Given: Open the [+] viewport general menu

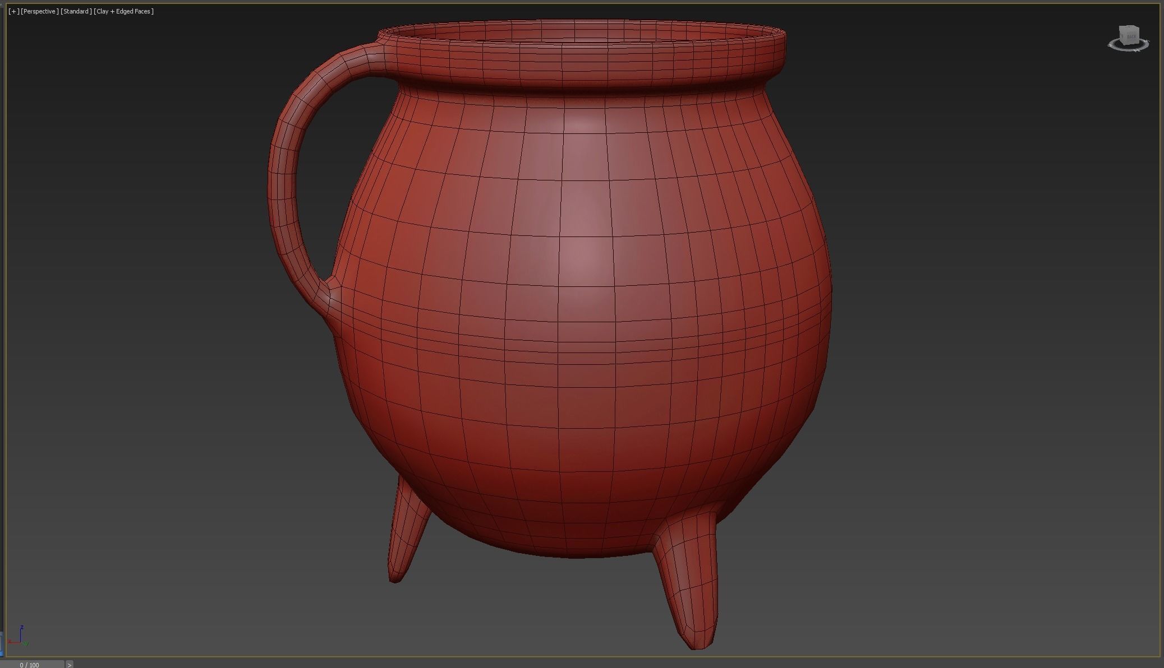Looking at the screenshot, I should click(14, 11).
